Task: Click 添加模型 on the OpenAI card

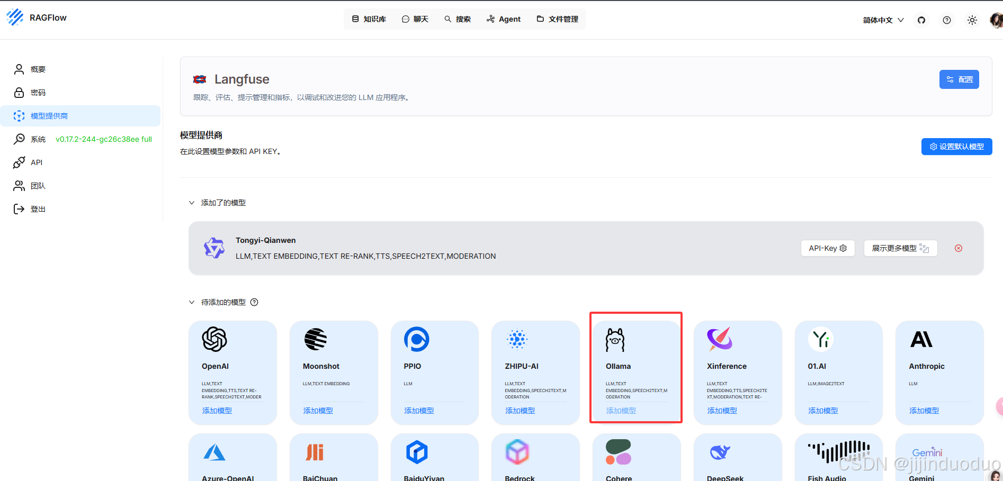Action: pos(217,411)
